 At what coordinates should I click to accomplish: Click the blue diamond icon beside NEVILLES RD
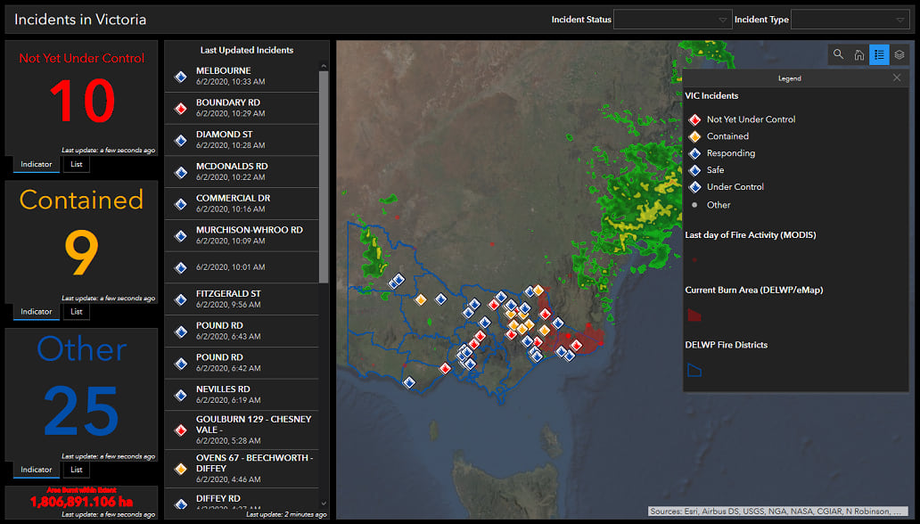pos(181,395)
